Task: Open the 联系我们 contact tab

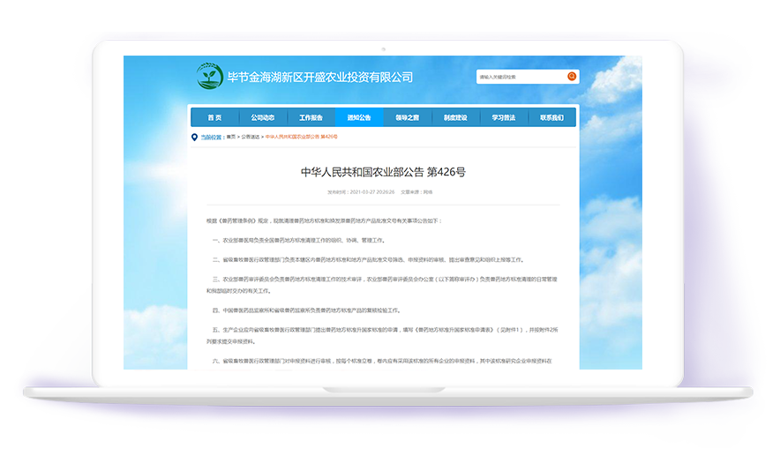Action: click(551, 117)
